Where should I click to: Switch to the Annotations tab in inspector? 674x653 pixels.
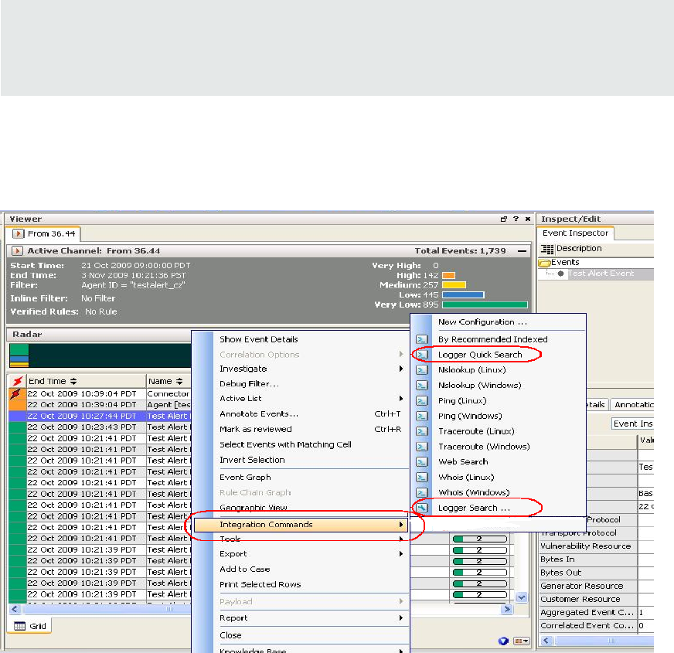pos(633,404)
